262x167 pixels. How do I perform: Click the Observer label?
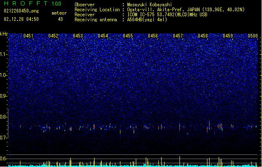85,5
